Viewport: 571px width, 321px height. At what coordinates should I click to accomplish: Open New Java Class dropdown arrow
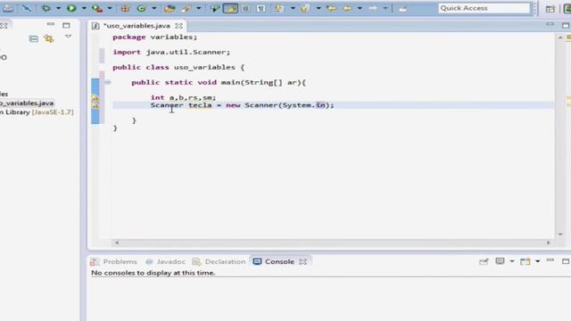pyautogui.click(x=154, y=8)
